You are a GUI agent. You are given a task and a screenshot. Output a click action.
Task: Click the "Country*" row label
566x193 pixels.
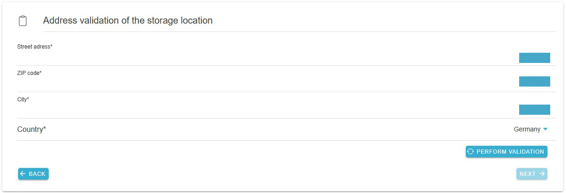pos(32,130)
